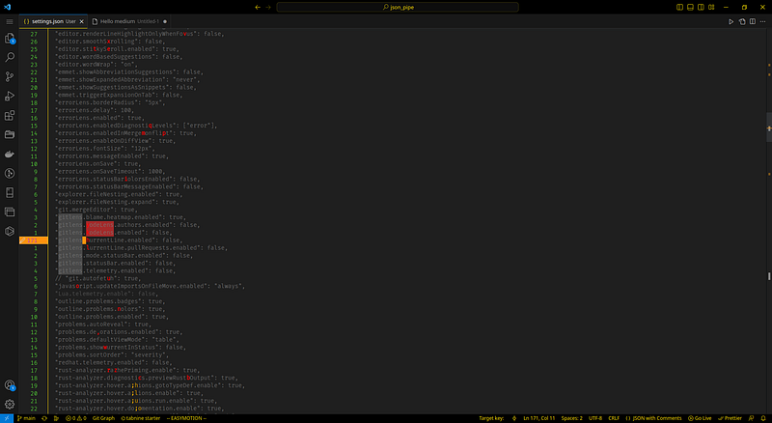Click the status bar icon after the sync icon
The image size is (772, 423).
coord(56,418)
